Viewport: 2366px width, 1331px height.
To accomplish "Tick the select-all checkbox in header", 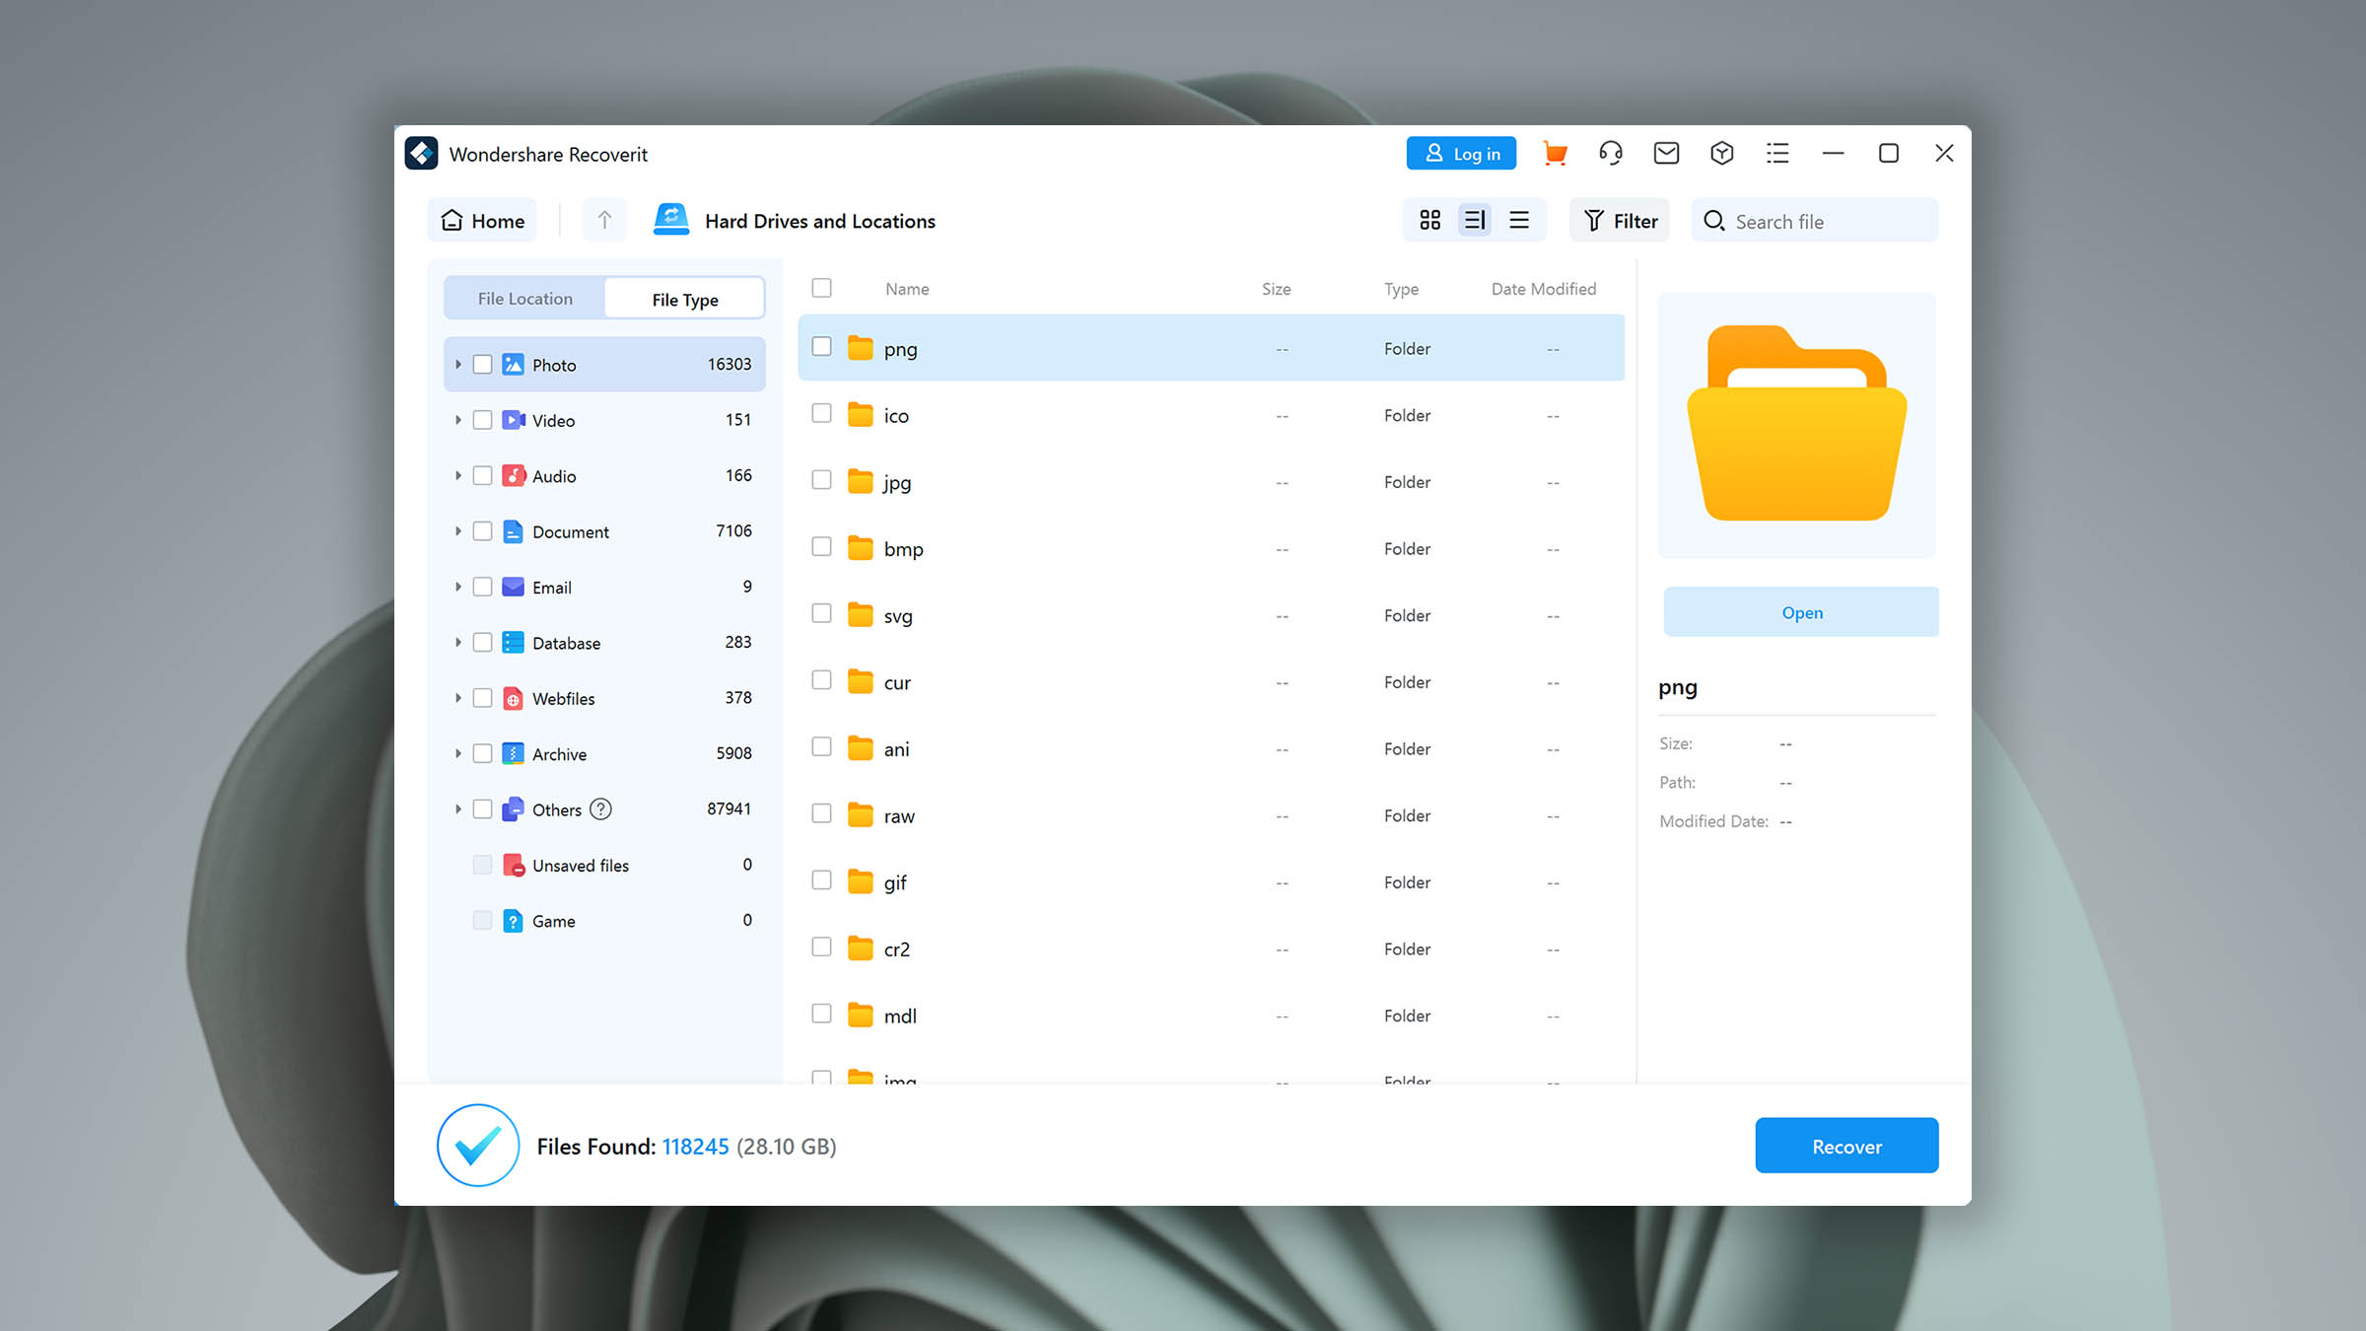I will [x=821, y=288].
